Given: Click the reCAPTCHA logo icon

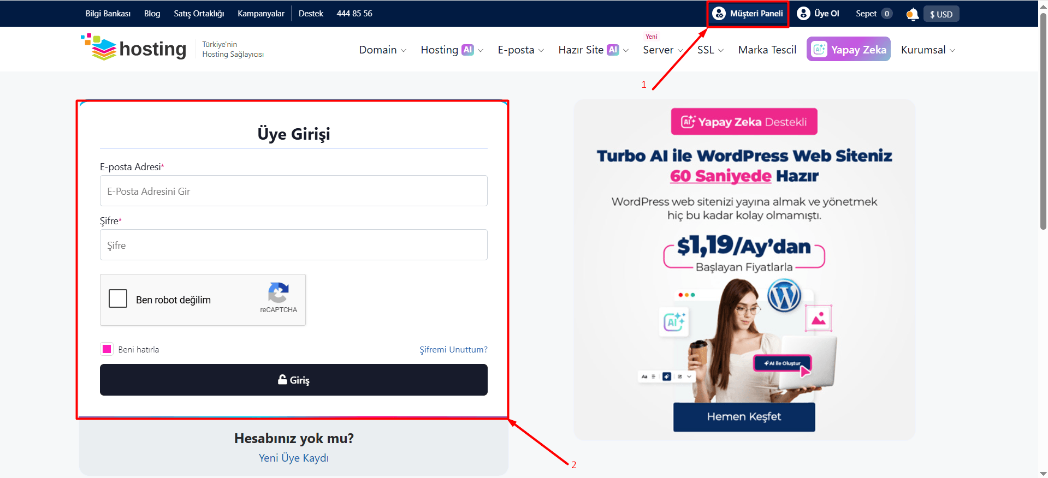Looking at the screenshot, I should click(x=279, y=293).
